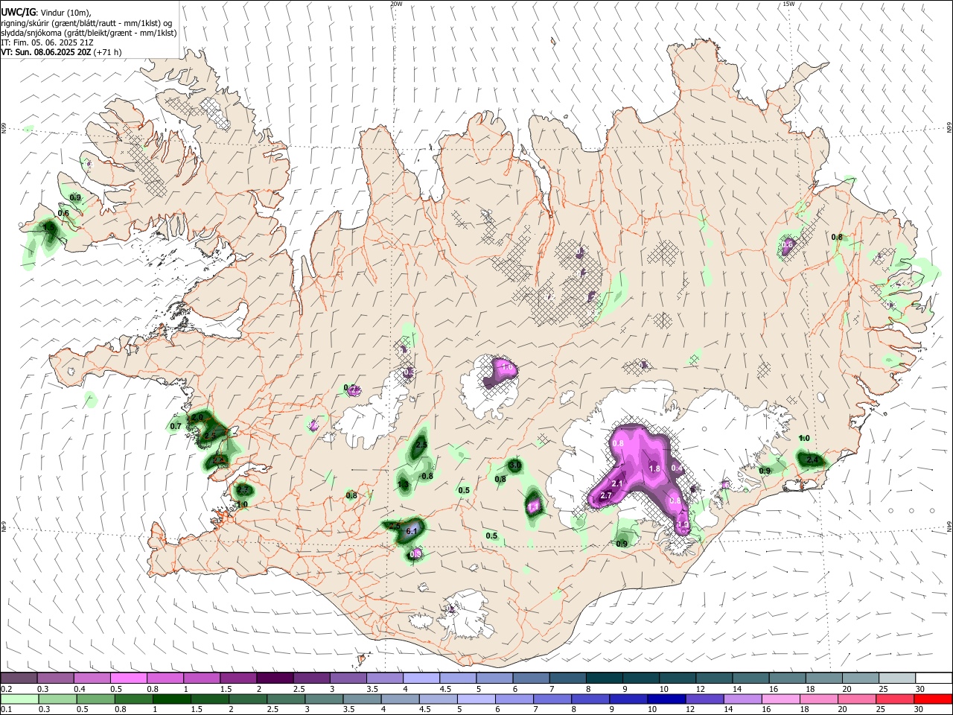The width and height of the screenshot is (953, 715).
Task: Click the pale lavender 4 swatch, upper legend row
Action: 421,679
